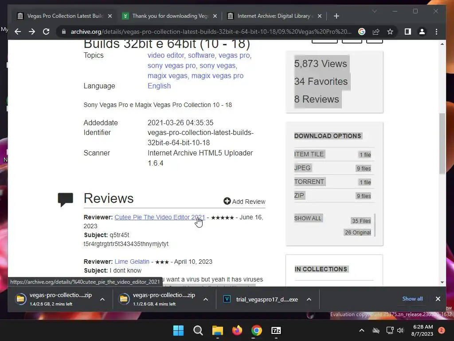Open clock and date 6:28 AM
The image size is (454, 341).
tap(423, 330)
